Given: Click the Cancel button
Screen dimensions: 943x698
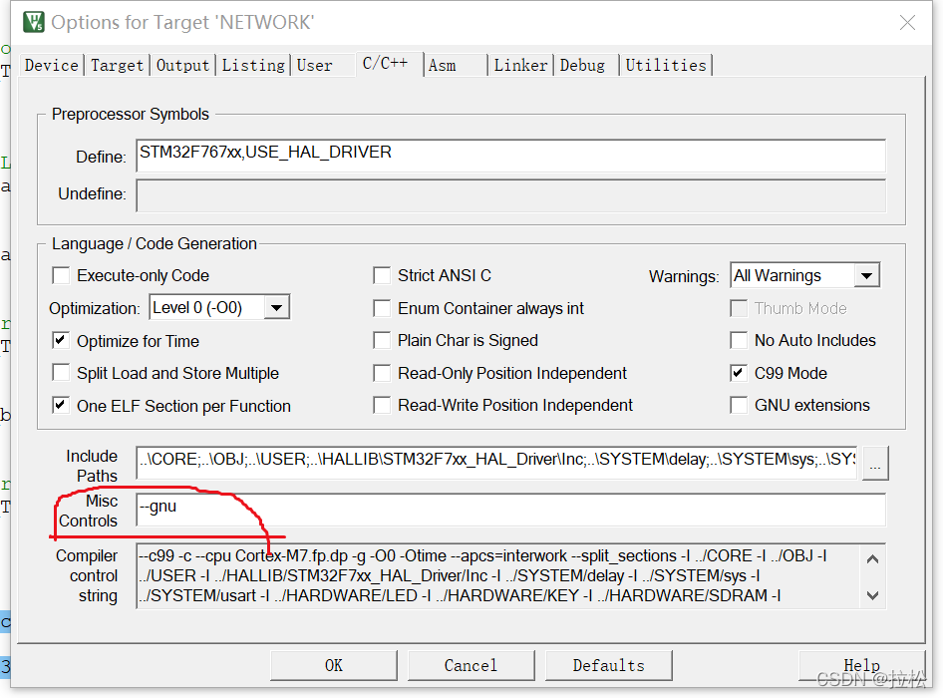Looking at the screenshot, I should tap(471, 665).
